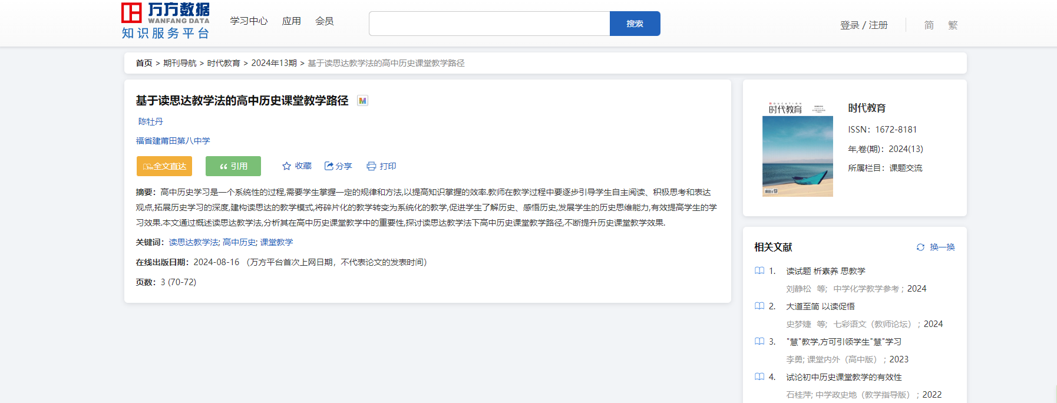Switch to Simplified Chinese display
This screenshot has height=403, width=1057.
click(929, 25)
